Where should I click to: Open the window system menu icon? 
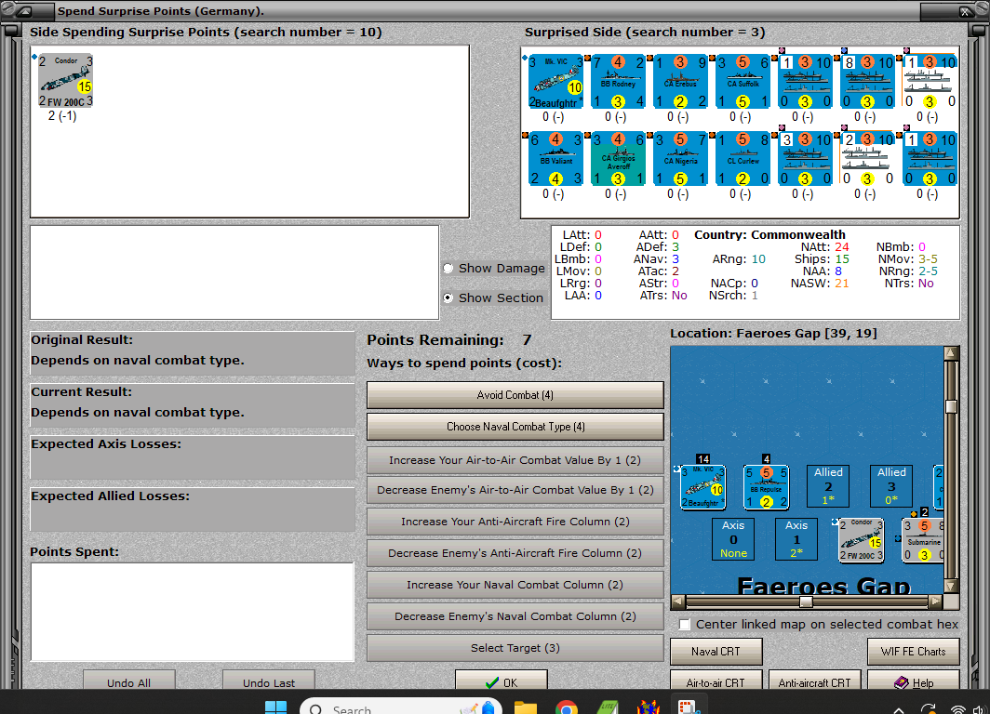click(24, 11)
